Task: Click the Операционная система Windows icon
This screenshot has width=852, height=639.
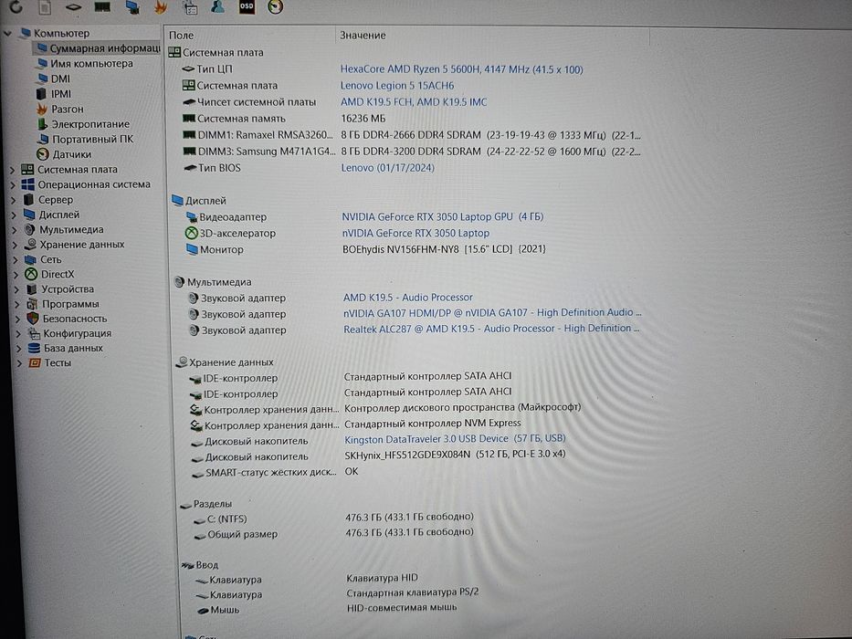Action: pyautogui.click(x=27, y=184)
